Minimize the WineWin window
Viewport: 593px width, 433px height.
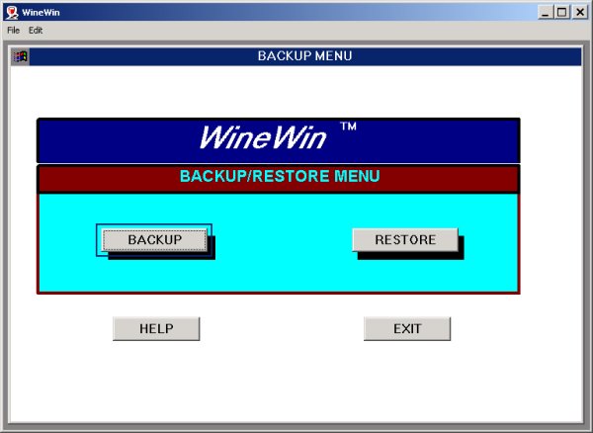(545, 12)
